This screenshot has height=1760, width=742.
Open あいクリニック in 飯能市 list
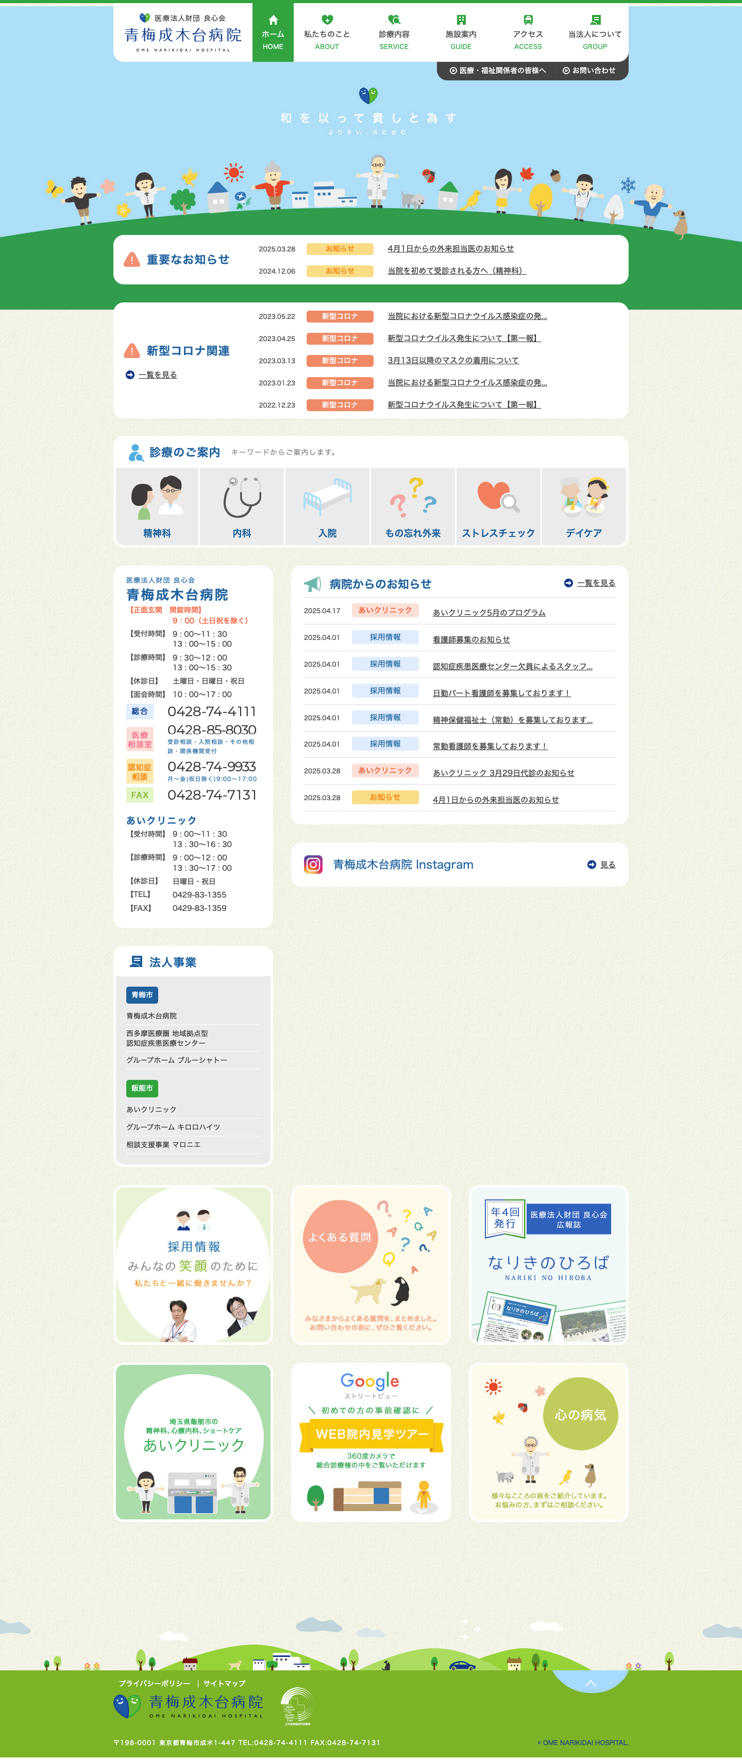pos(151,1110)
